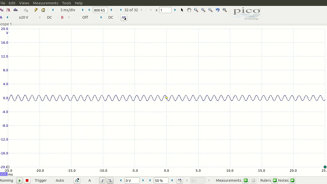Click the Measurements label in status bar
The width and height of the screenshot is (327, 184).
click(228, 180)
